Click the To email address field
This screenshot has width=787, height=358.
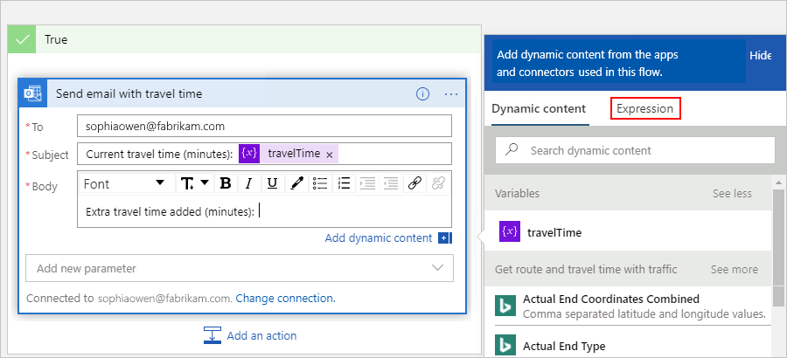[264, 126]
